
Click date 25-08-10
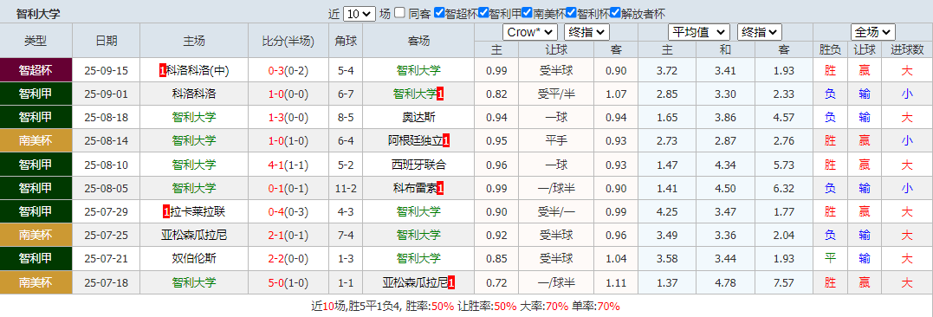(107, 165)
